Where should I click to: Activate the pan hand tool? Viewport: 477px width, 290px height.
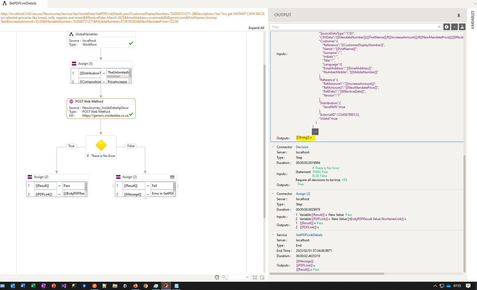pyautogui.click(x=217, y=277)
